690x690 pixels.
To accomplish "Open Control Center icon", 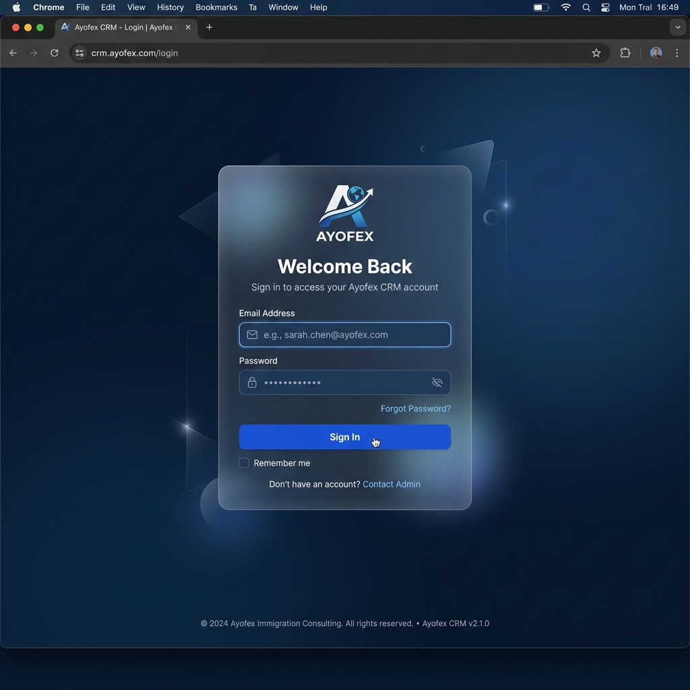I will (x=606, y=7).
